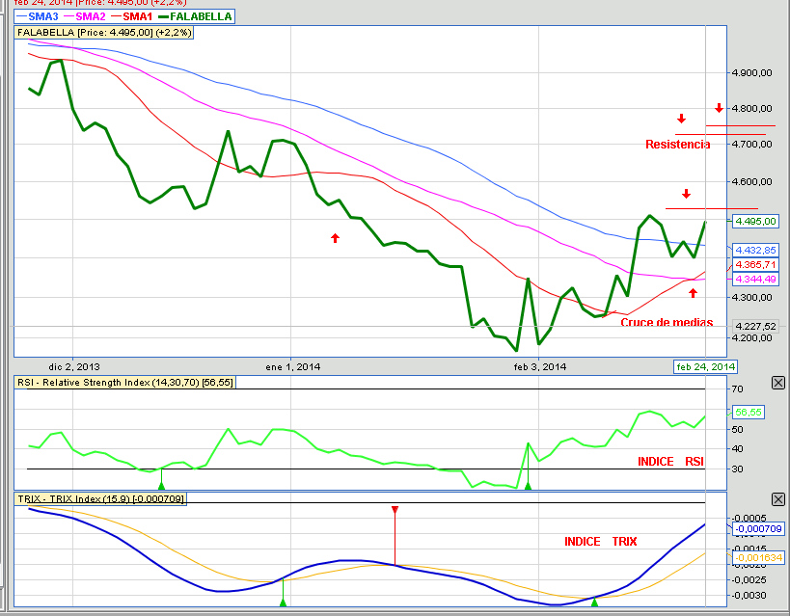Select FALABELLA in the legend

[196, 16]
